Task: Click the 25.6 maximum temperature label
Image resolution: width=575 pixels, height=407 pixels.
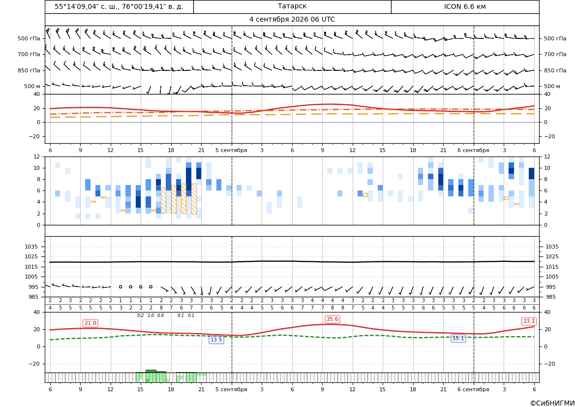Action: (x=332, y=319)
